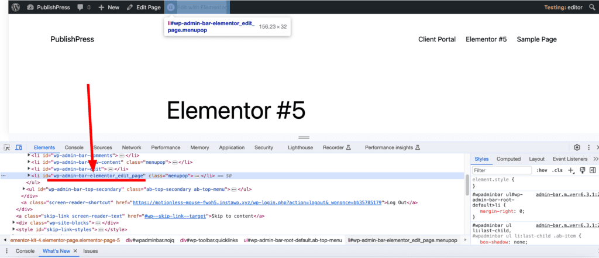Select the Layout sidebar tab
Viewport: 599px width, 258px height.
coord(537,159)
